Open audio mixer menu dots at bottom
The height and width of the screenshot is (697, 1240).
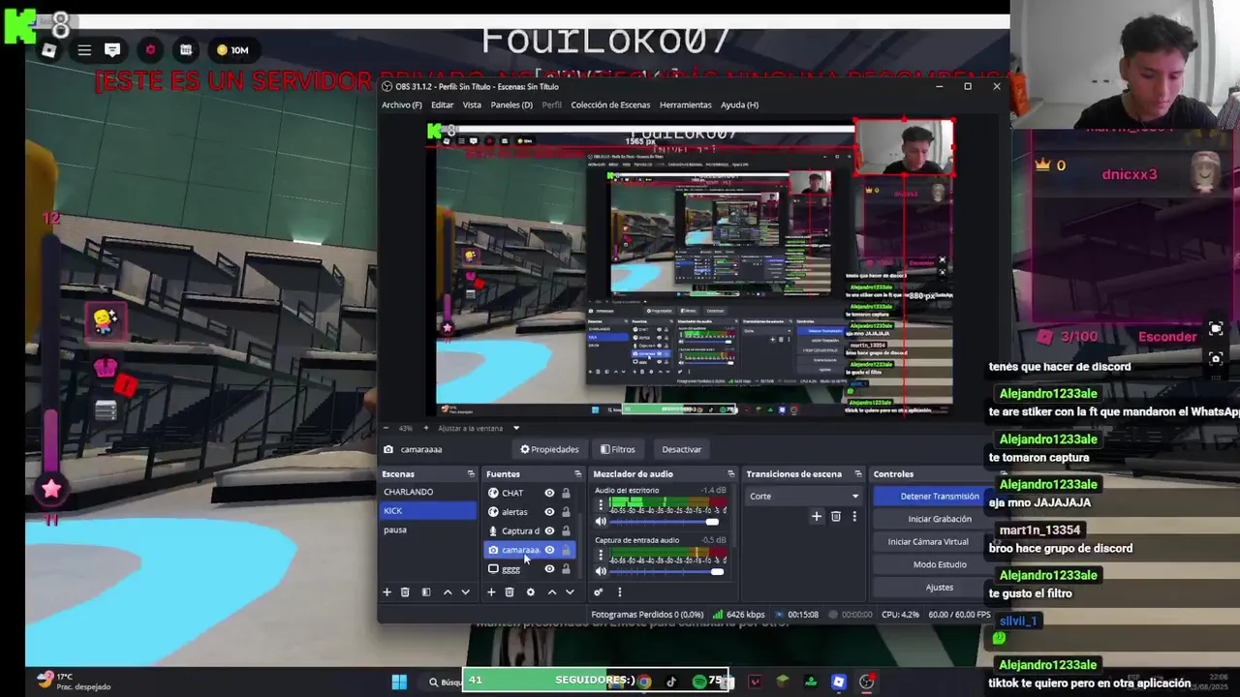619,592
